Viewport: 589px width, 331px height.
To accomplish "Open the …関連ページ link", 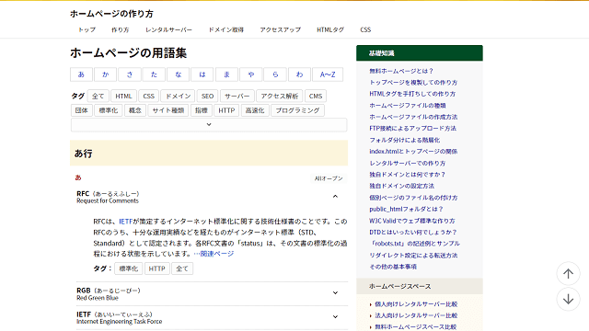I will 214,254.
